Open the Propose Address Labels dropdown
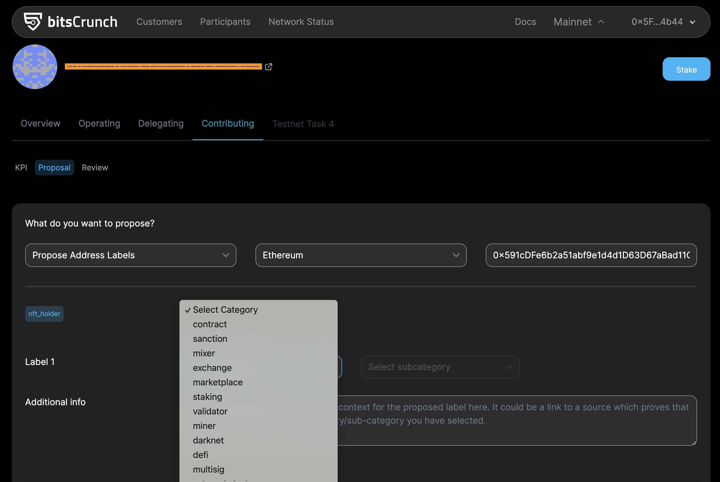 coord(131,255)
